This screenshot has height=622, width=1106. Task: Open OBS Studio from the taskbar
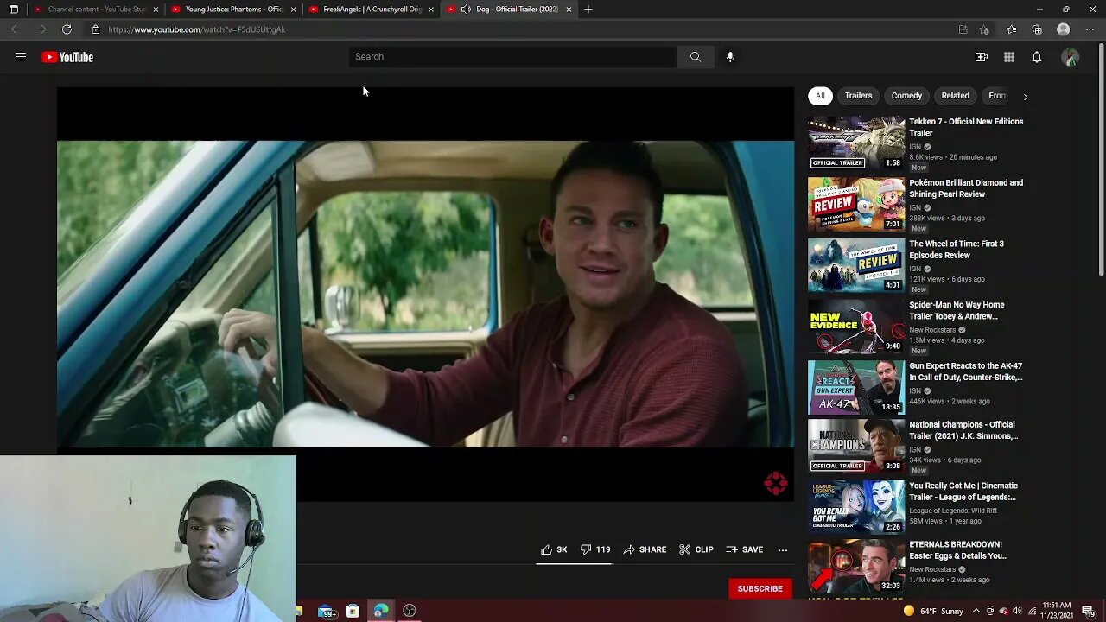click(x=410, y=612)
